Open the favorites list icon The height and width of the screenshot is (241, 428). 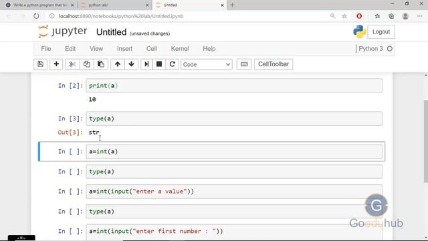pos(377,16)
